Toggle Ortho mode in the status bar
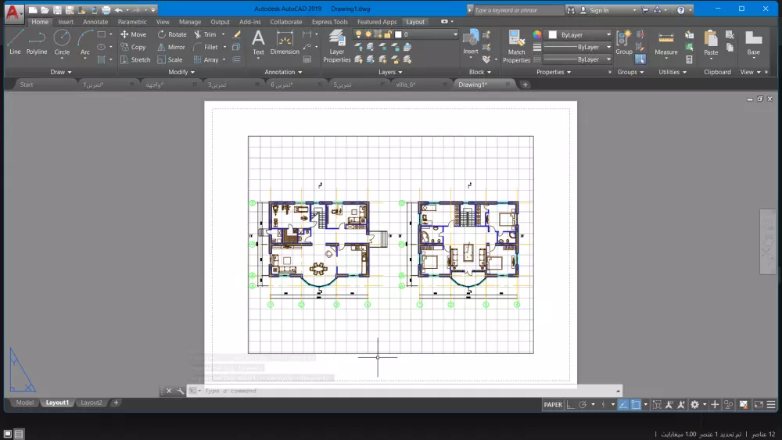Screen dimensions: 782x440 (571, 405)
